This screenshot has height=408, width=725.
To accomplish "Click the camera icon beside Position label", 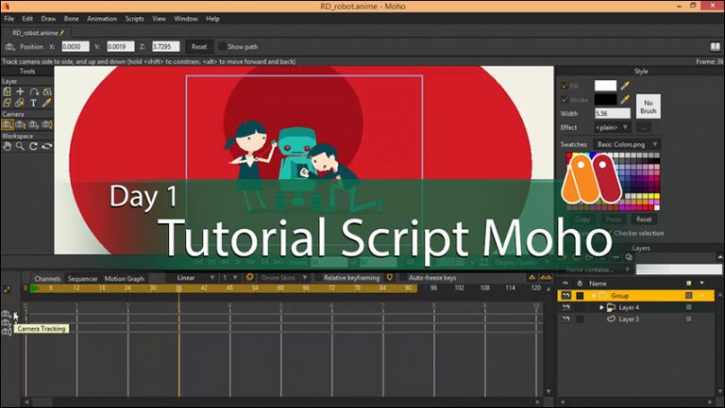I will 9,46.
